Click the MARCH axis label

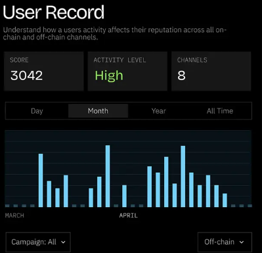point(14,216)
